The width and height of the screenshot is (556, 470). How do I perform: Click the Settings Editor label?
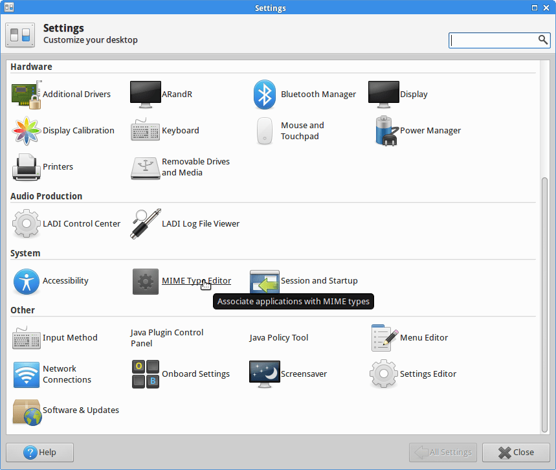[428, 374]
